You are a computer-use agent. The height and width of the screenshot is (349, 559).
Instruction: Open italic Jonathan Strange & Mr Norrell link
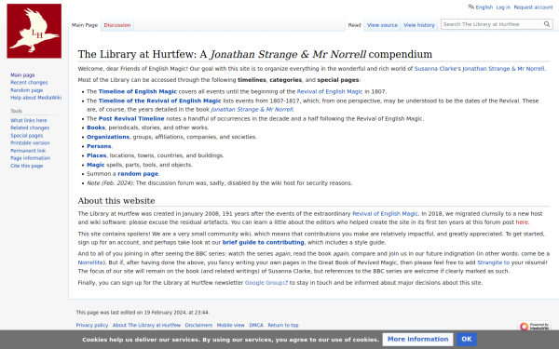coord(252,109)
